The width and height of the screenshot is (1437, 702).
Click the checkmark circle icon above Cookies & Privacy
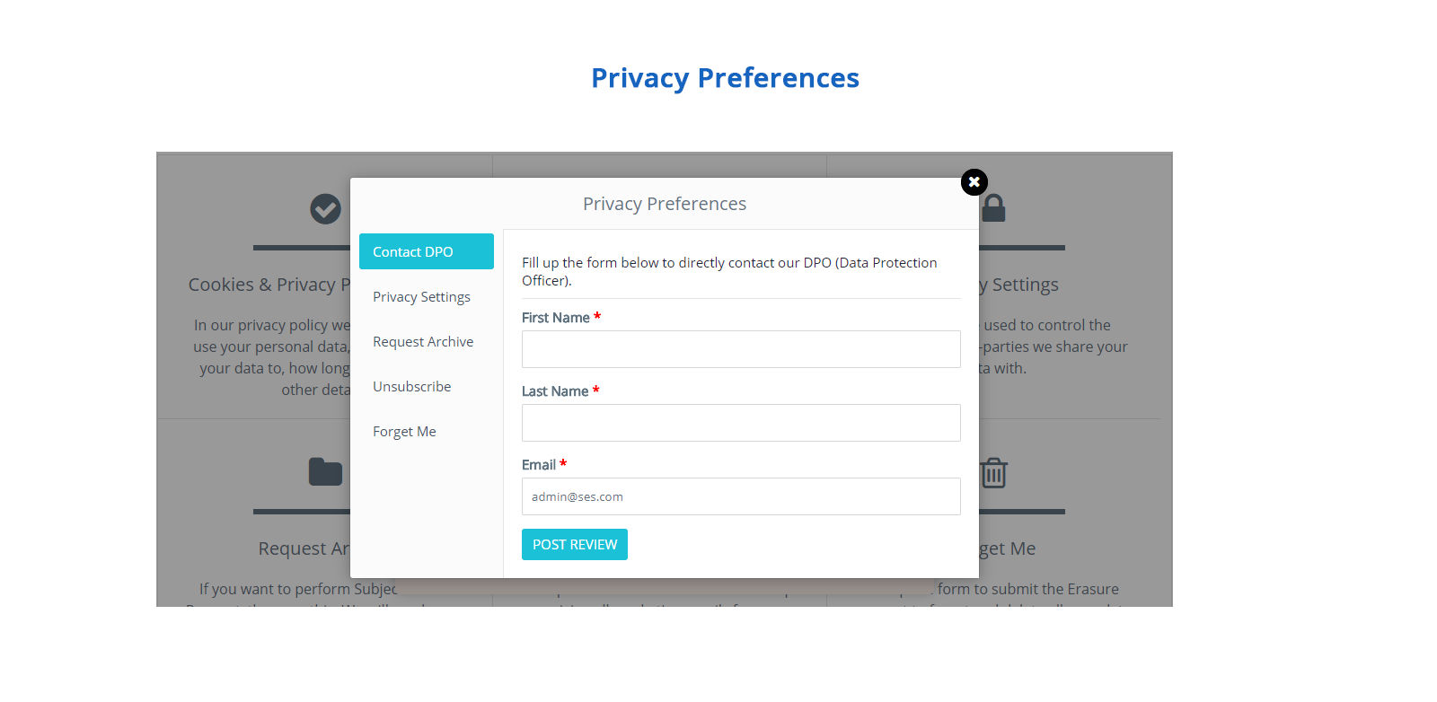325,209
